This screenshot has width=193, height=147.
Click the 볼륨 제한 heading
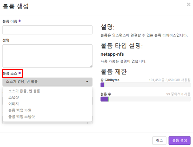(x=114, y=72)
